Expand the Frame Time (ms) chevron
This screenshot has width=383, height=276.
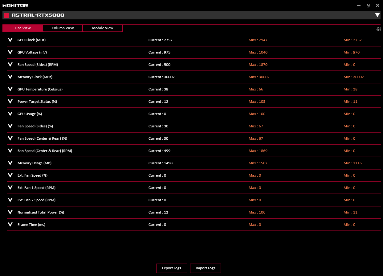(10, 225)
